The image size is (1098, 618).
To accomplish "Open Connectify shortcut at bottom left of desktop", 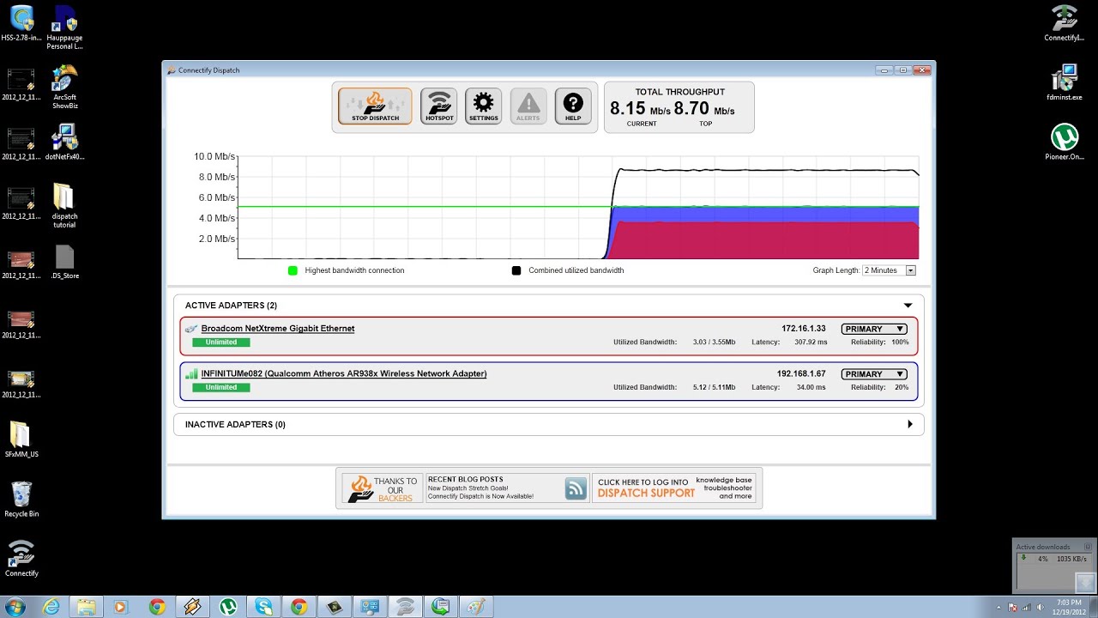I will click(21, 559).
